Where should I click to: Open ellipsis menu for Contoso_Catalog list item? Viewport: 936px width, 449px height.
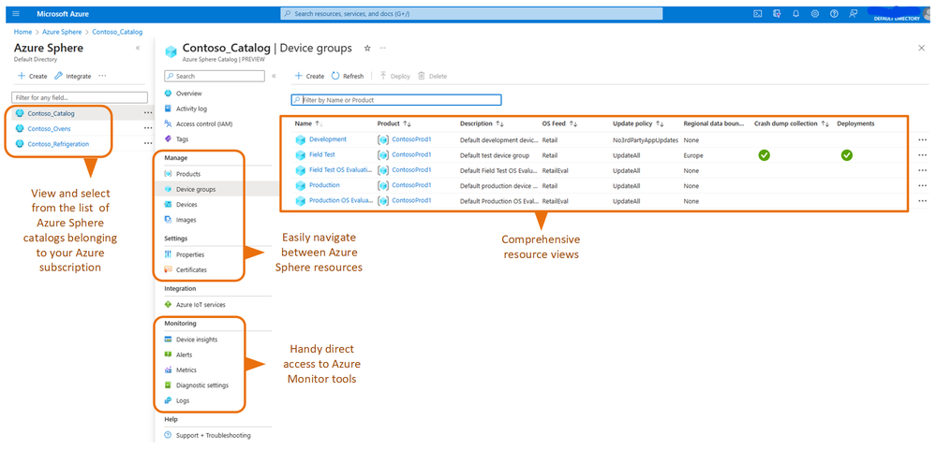(x=148, y=112)
